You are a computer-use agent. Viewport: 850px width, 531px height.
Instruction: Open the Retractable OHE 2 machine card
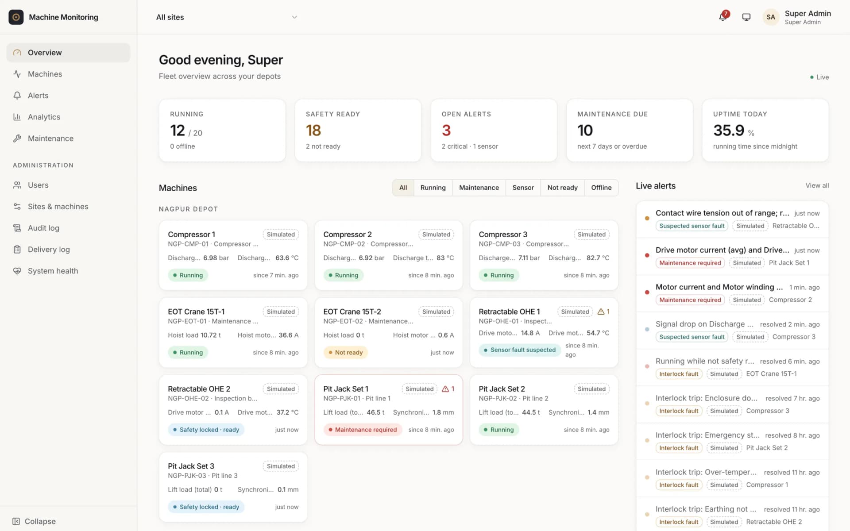pyautogui.click(x=233, y=410)
